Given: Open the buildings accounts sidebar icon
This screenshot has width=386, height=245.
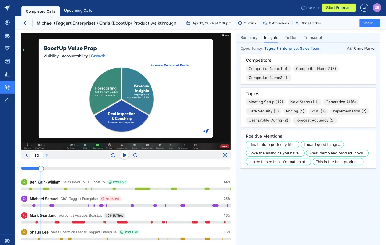Looking at the screenshot, I should [7, 74].
